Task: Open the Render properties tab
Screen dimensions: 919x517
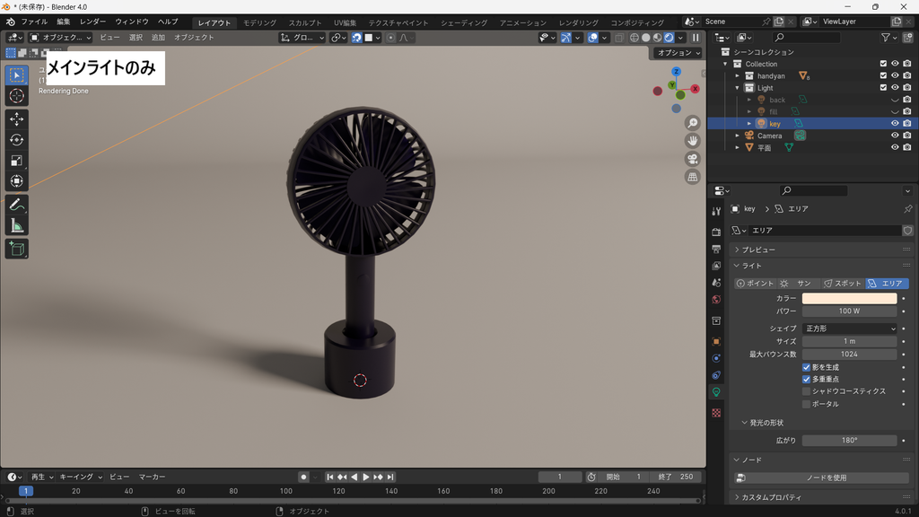Action: pos(716,232)
